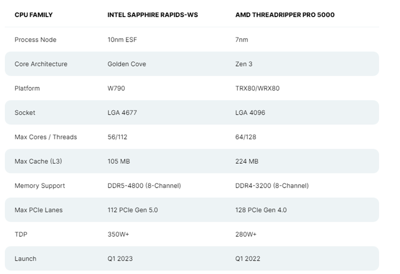Click the '10nm ESF' cell
400x274 pixels.
click(122, 39)
